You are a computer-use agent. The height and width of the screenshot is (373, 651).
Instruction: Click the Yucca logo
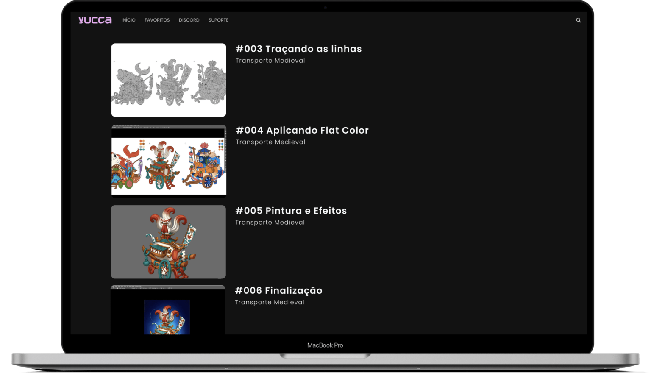click(95, 20)
